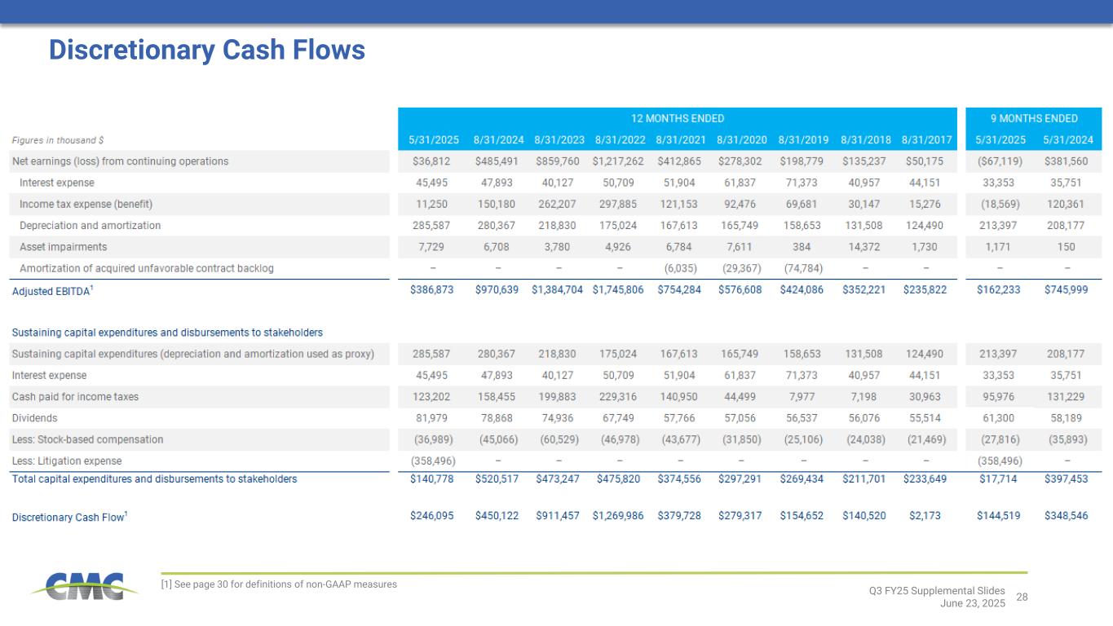
Task: Click the dividends value 61,300
Action: coord(1000,418)
